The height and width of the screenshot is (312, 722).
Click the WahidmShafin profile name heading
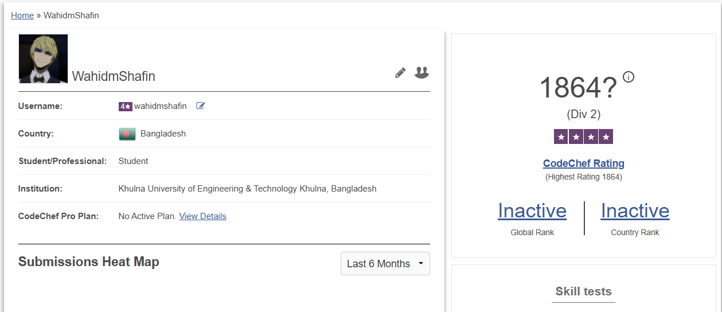pyautogui.click(x=114, y=76)
